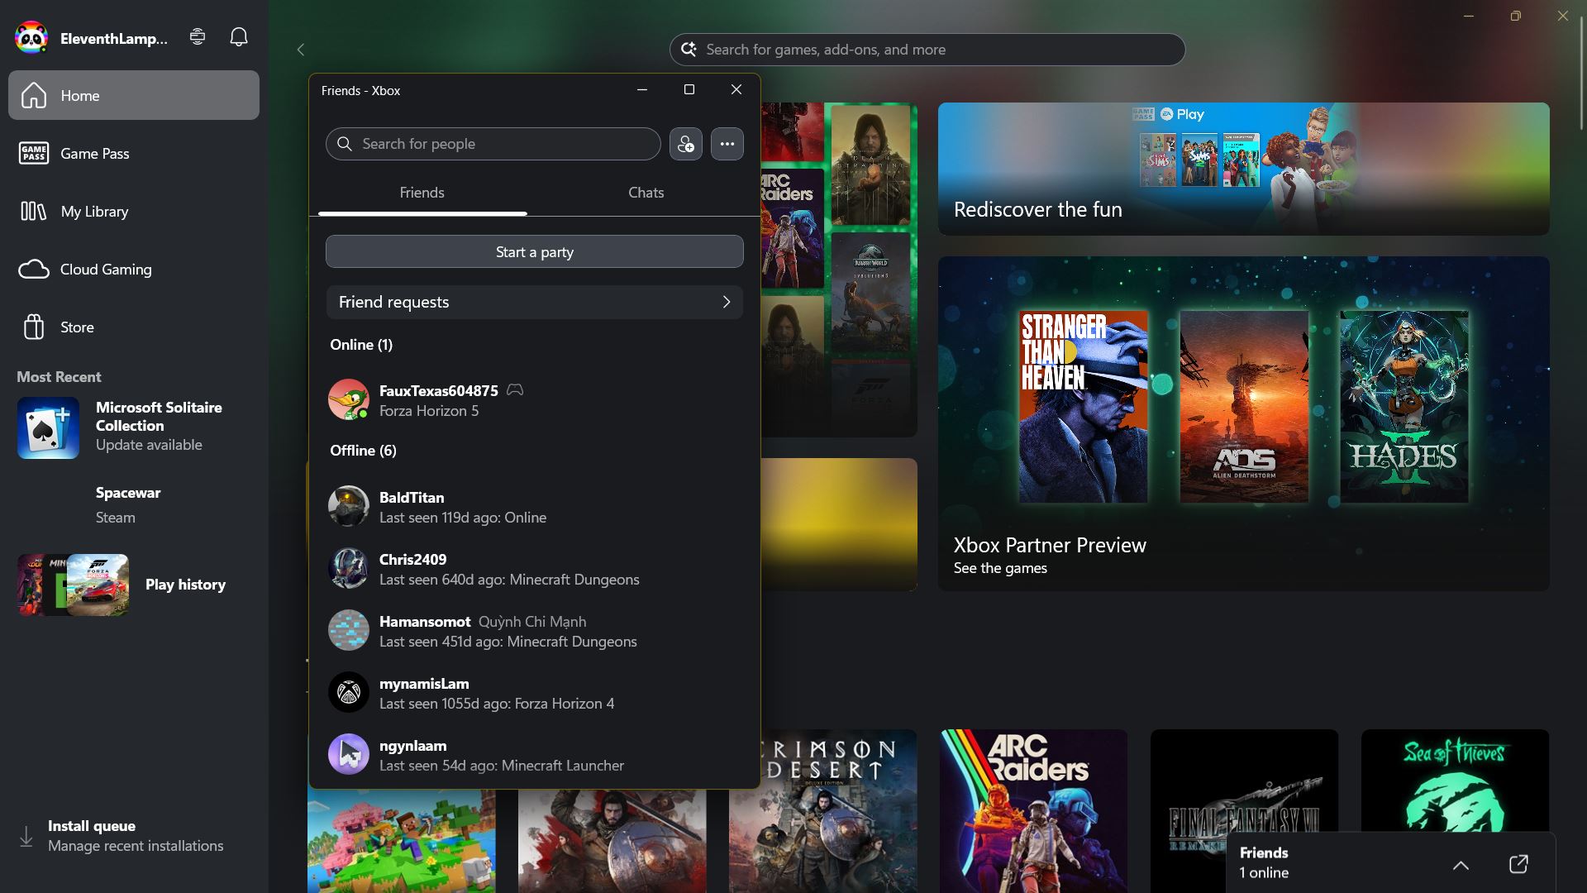
Task: Click the add friend icon button
Action: (685, 144)
